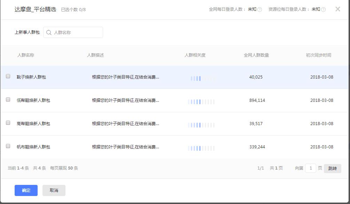Close the 达摩盘_平台精选 dialog

(337, 9)
